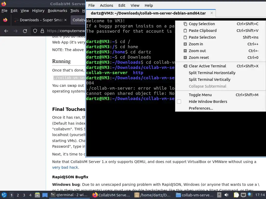Viewport: 266px width, 199px height.
Task: Open Preferences... from context menu
Action: pyautogui.click(x=220, y=108)
